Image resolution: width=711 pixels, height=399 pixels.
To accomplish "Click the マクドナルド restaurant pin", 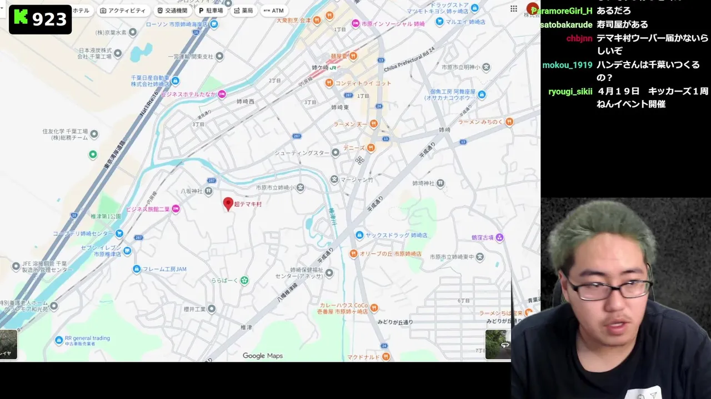I will pos(385,356).
